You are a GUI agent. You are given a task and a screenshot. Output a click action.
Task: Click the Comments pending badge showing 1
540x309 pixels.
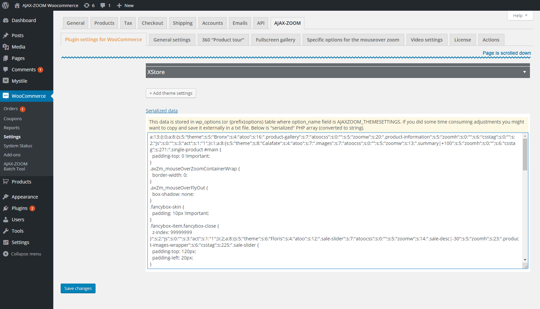[x=40, y=70]
